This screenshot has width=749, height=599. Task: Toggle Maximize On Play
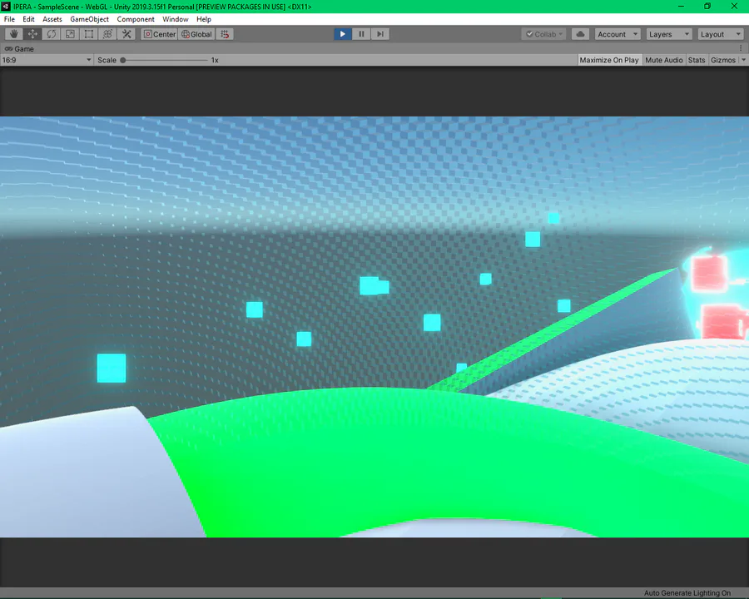click(608, 60)
